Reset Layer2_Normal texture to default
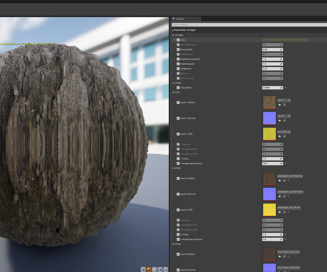Viewport: 327px width, 272px height. coord(289,196)
